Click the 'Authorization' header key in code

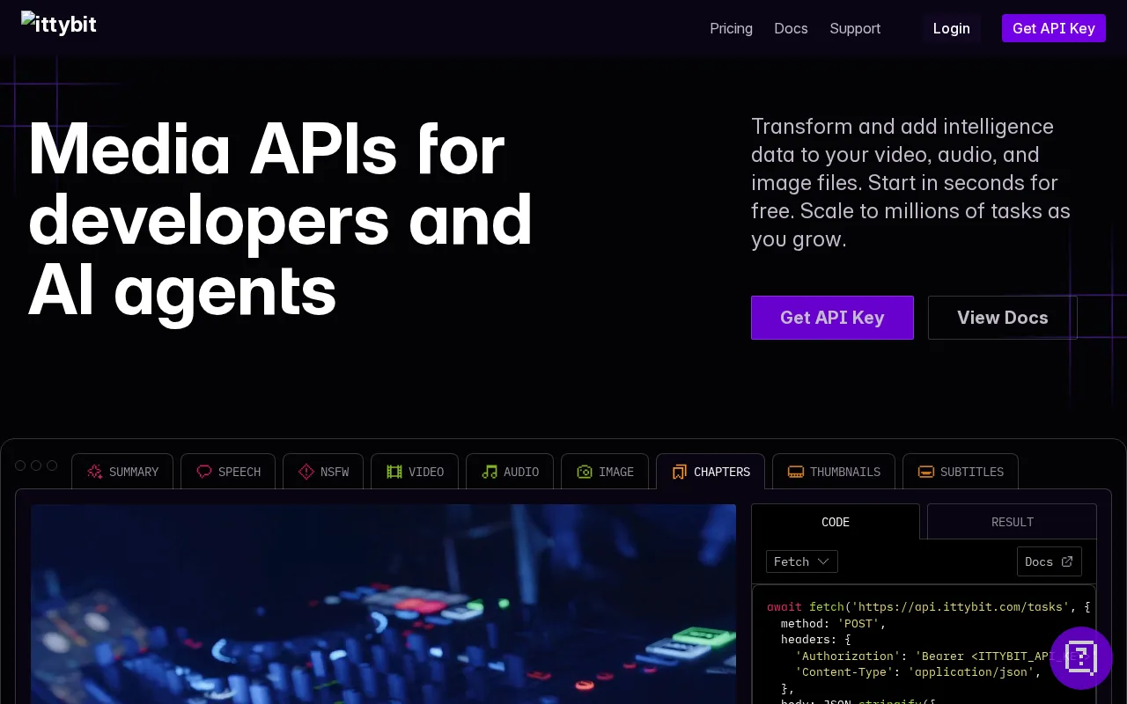(x=848, y=656)
